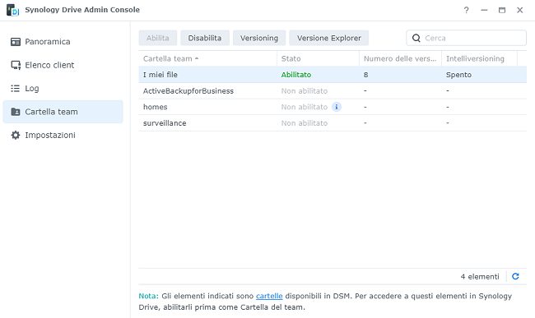Screen dimensions: 535x318
Task: Click the Disabilita button
Action: (x=205, y=38)
